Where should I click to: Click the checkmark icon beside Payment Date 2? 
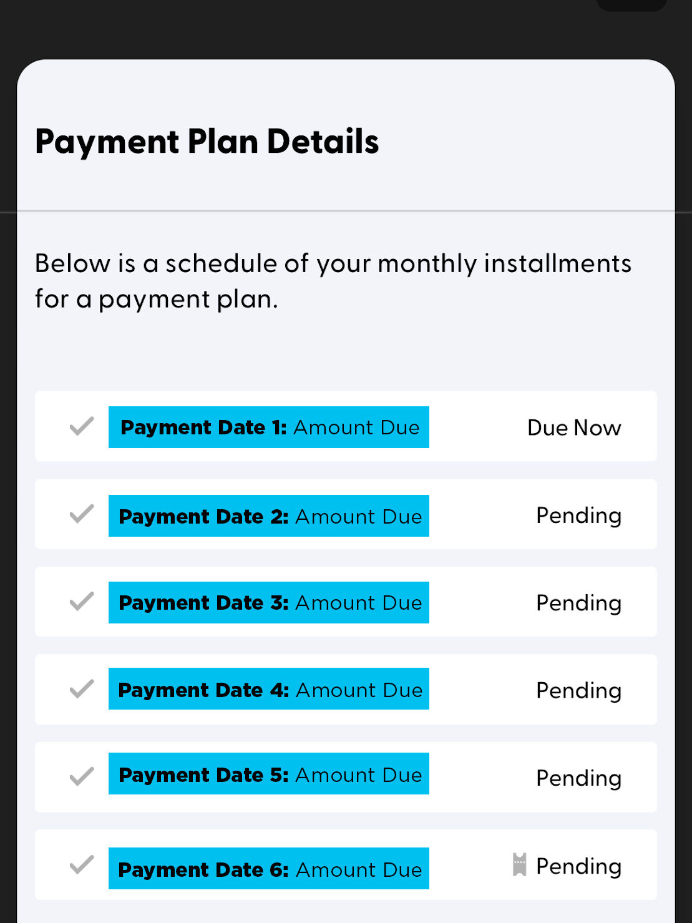click(82, 514)
